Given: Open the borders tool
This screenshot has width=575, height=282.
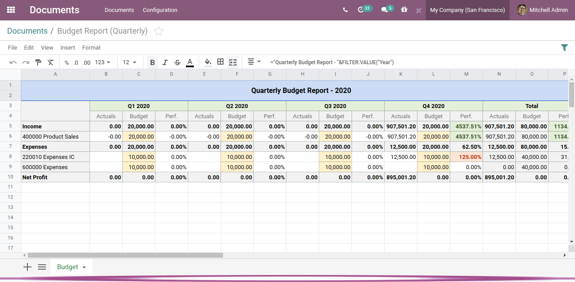Looking at the screenshot, I should pos(220,62).
